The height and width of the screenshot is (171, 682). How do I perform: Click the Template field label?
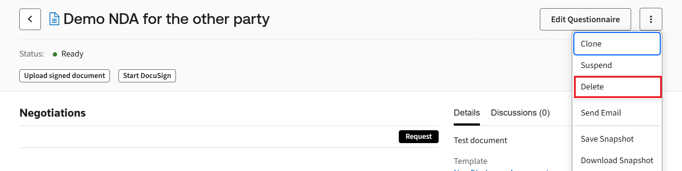click(x=470, y=161)
